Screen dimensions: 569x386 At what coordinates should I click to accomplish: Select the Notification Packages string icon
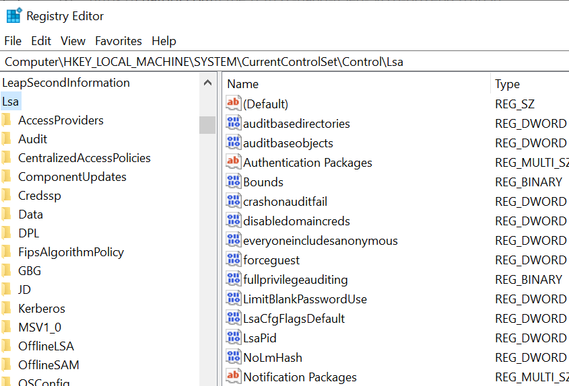pyautogui.click(x=234, y=377)
